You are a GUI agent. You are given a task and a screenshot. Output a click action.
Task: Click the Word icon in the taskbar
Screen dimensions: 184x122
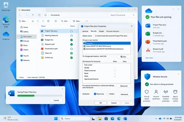125,119
